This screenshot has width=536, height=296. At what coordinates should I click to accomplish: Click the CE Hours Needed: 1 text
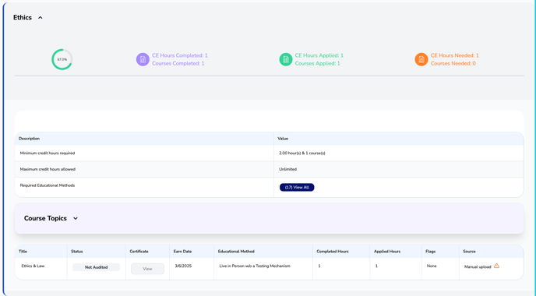pos(455,55)
